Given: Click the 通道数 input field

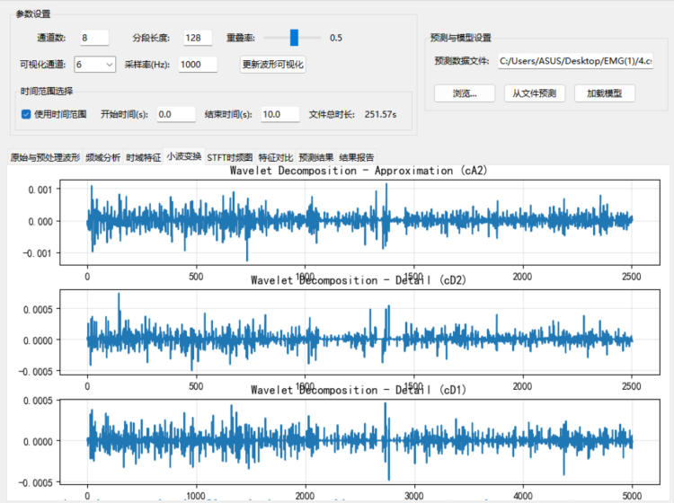Looking at the screenshot, I should click(x=93, y=38).
